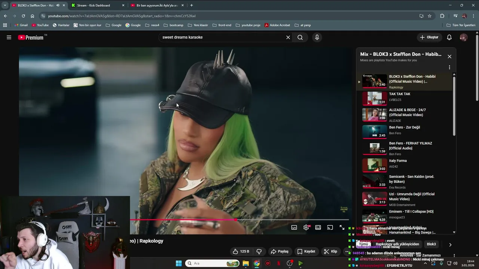Open File Explorer from taskbar
This screenshot has width=479, height=269.
click(x=246, y=263)
